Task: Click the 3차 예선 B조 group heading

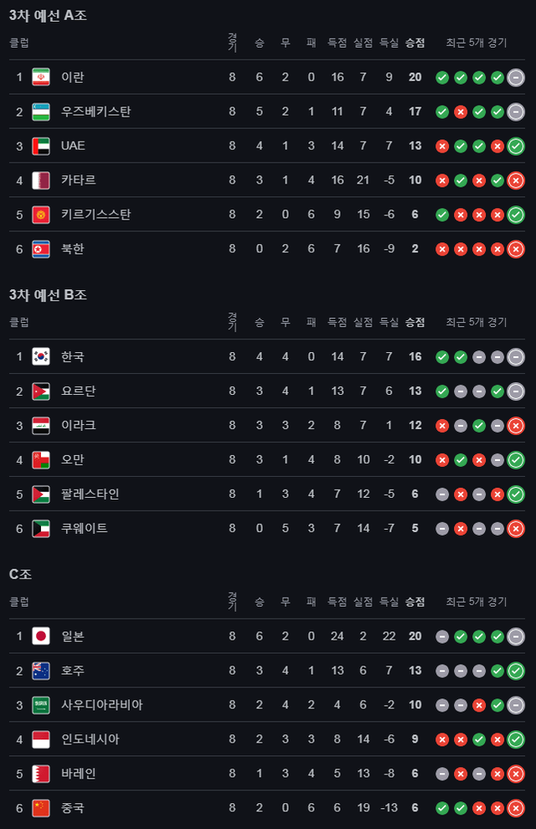Action: (48, 295)
